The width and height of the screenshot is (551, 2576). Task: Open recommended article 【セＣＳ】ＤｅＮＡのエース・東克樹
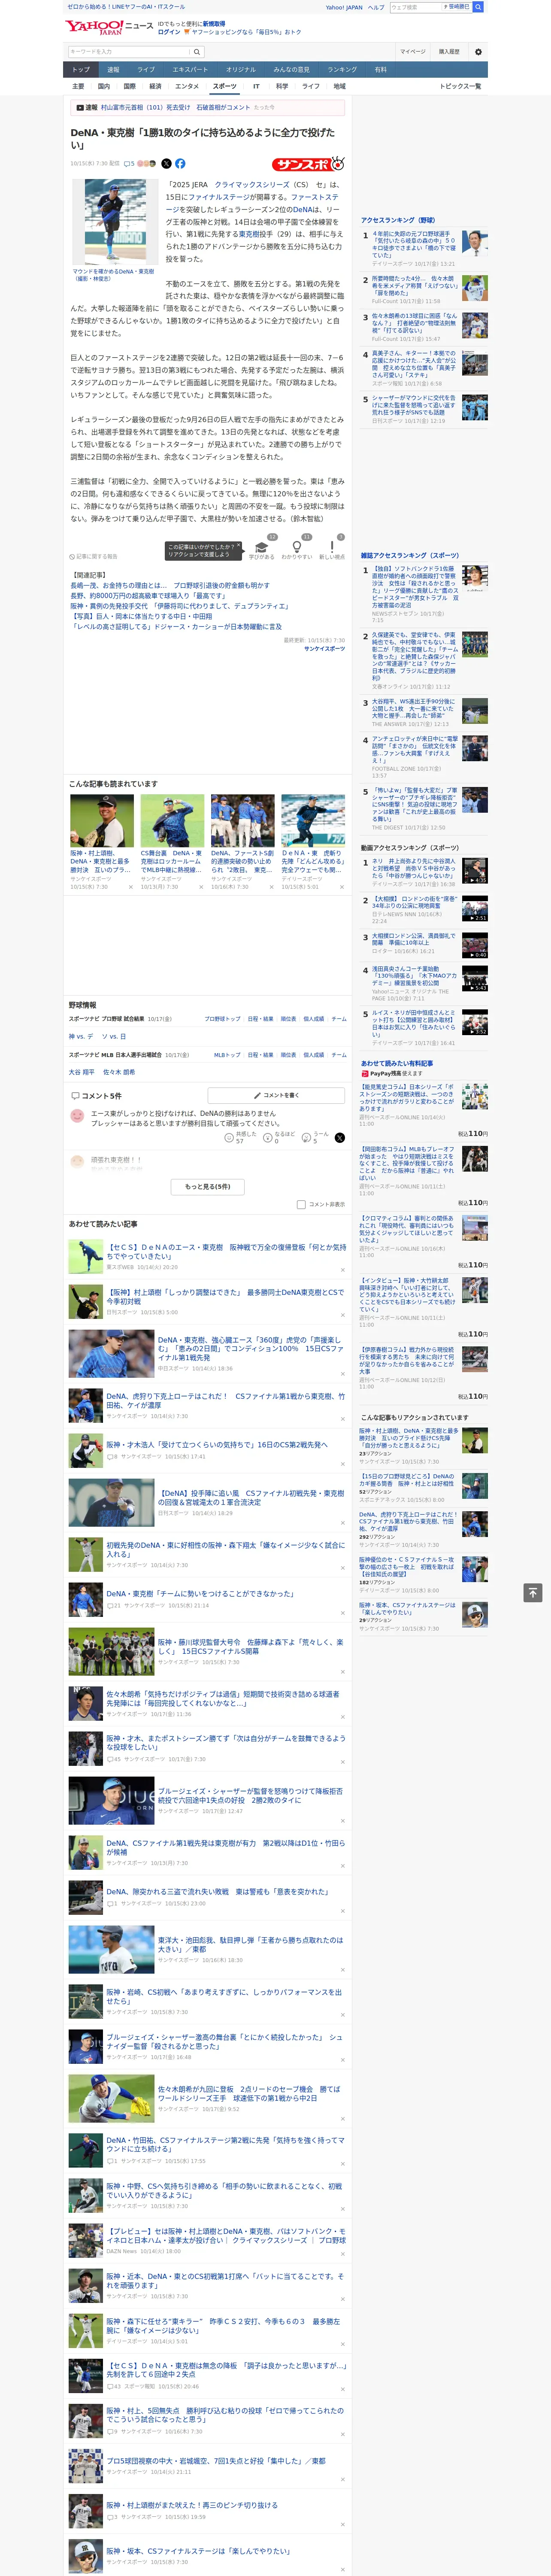(x=226, y=1251)
